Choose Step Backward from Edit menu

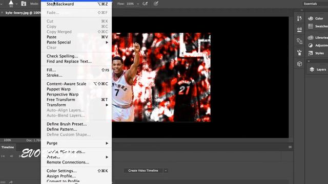[76, 4]
